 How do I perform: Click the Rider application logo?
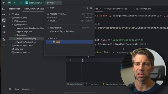point(4,3)
